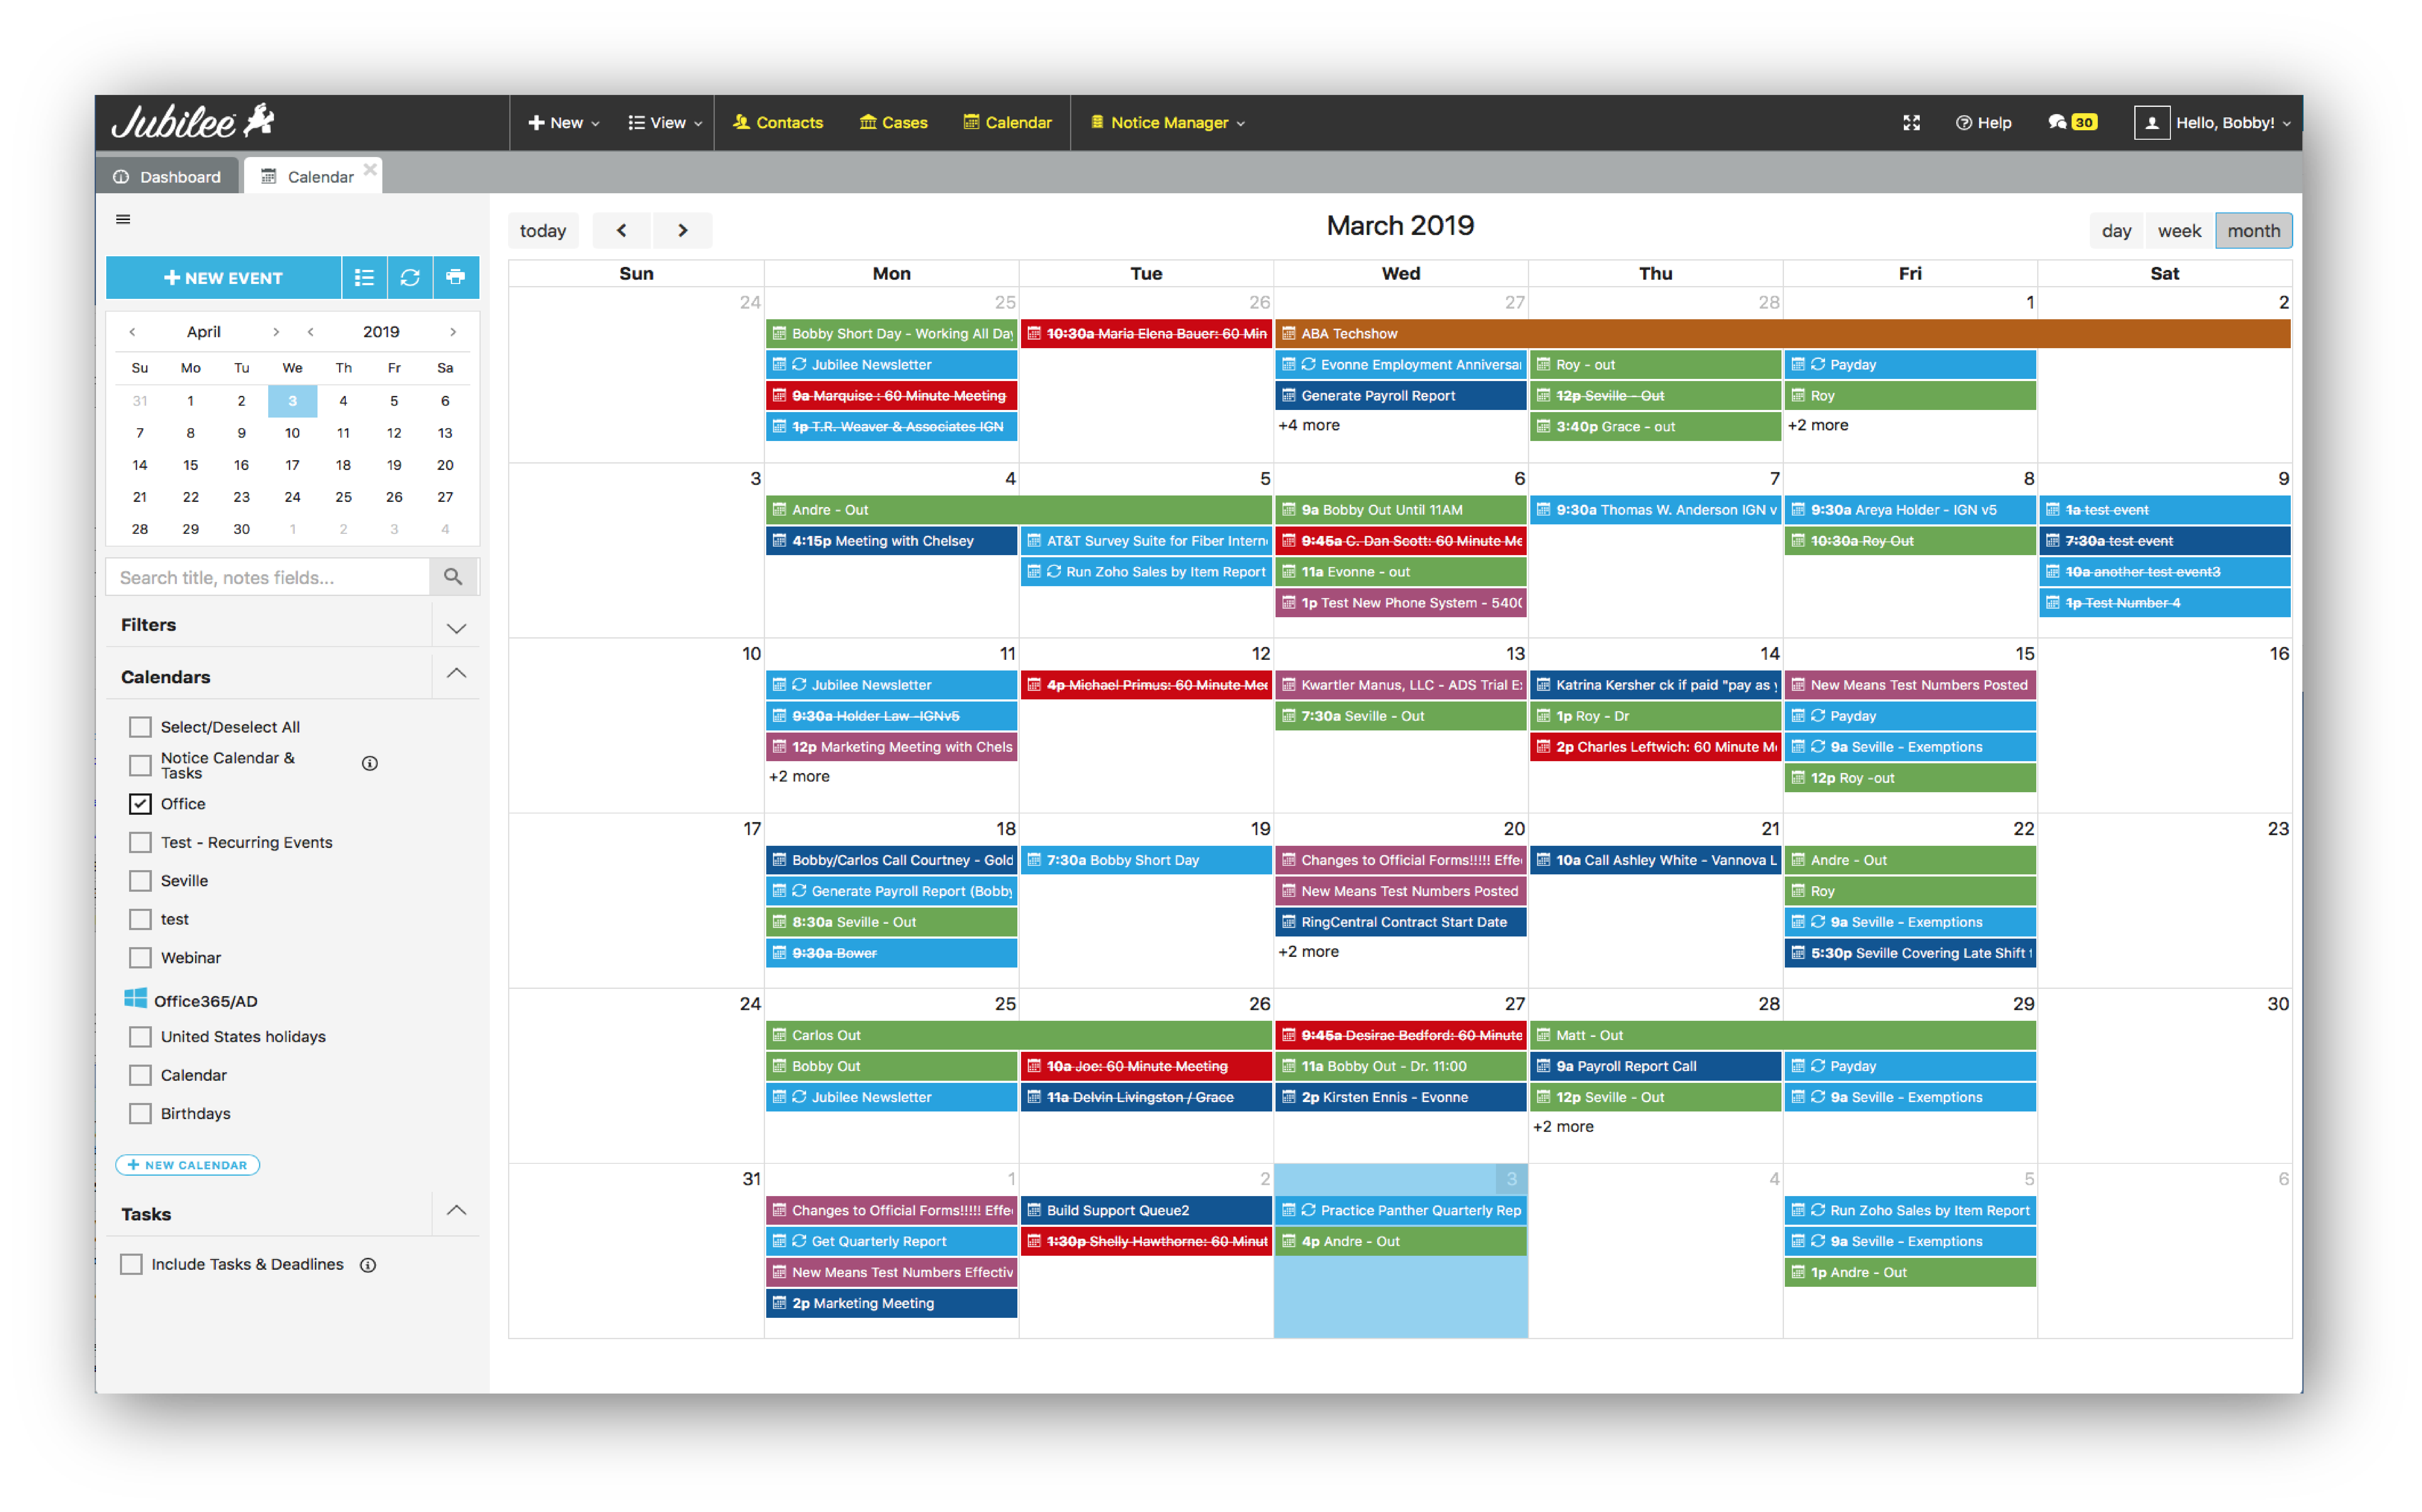Mini calendar previous year arrow
The height and width of the screenshot is (1512, 2422).
[310, 332]
